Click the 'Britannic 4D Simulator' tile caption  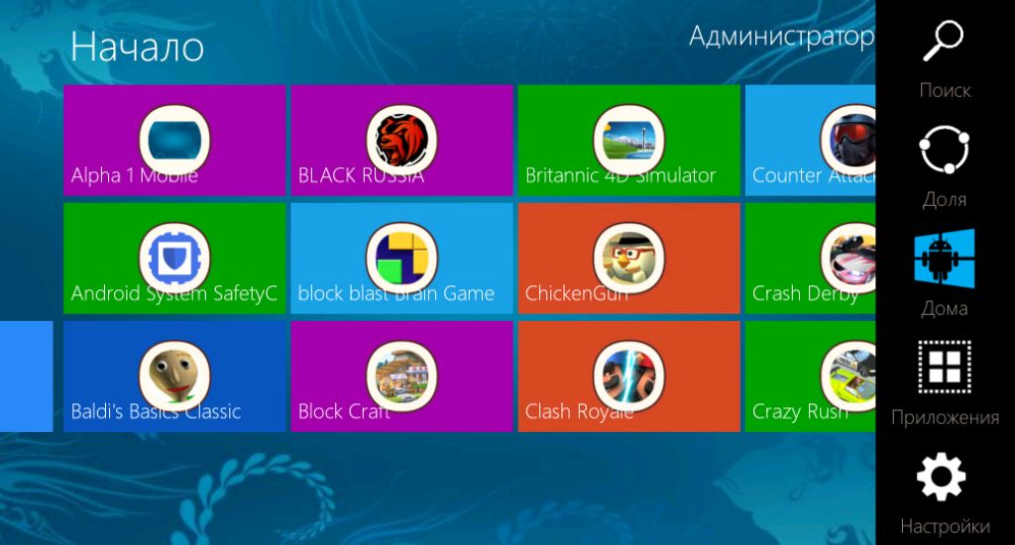click(620, 175)
